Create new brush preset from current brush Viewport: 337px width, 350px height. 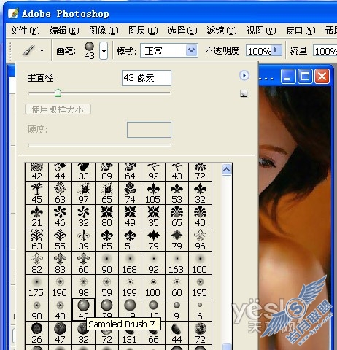coord(244,93)
